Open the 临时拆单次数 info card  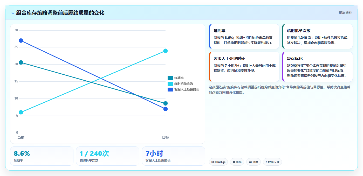(x=317, y=37)
